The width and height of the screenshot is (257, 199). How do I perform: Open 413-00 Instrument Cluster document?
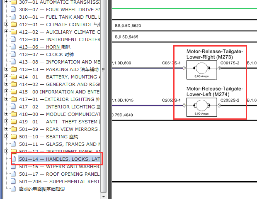pos(60,39)
